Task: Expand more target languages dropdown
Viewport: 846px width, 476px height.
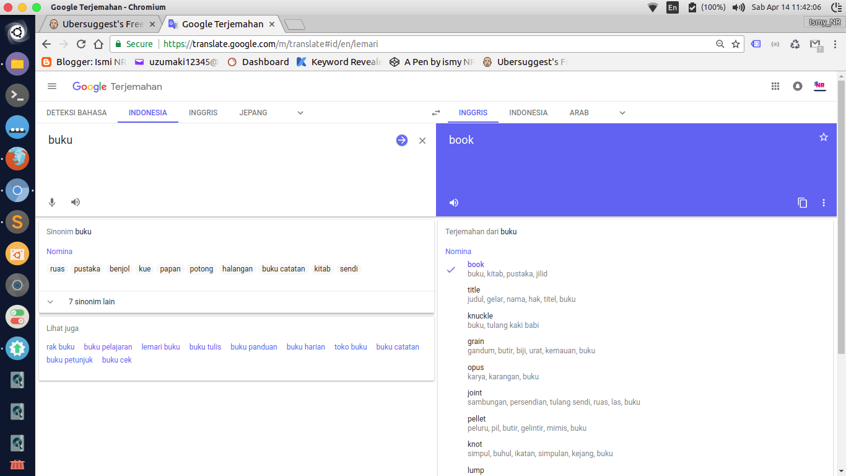Action: pyautogui.click(x=622, y=113)
